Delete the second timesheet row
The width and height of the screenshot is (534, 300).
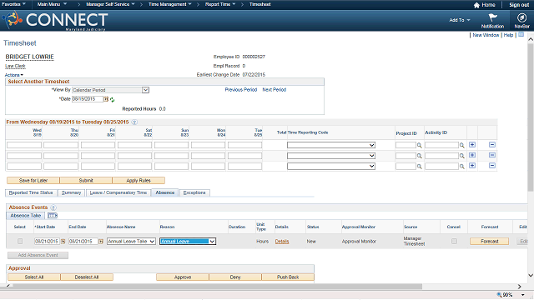(492, 155)
